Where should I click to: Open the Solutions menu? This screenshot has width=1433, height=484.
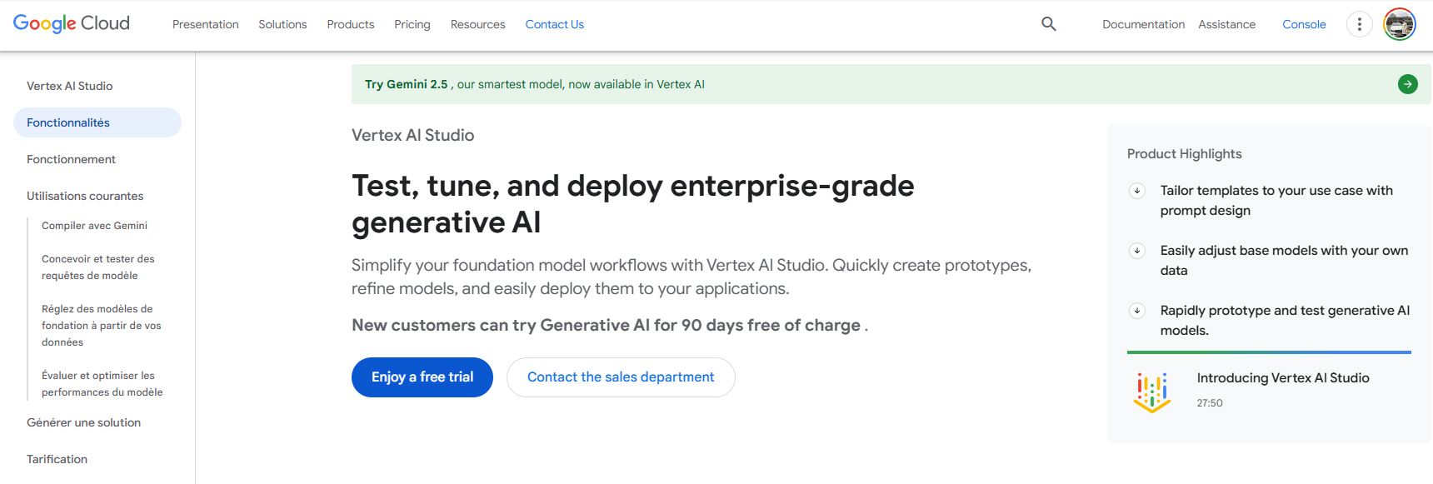pos(282,24)
